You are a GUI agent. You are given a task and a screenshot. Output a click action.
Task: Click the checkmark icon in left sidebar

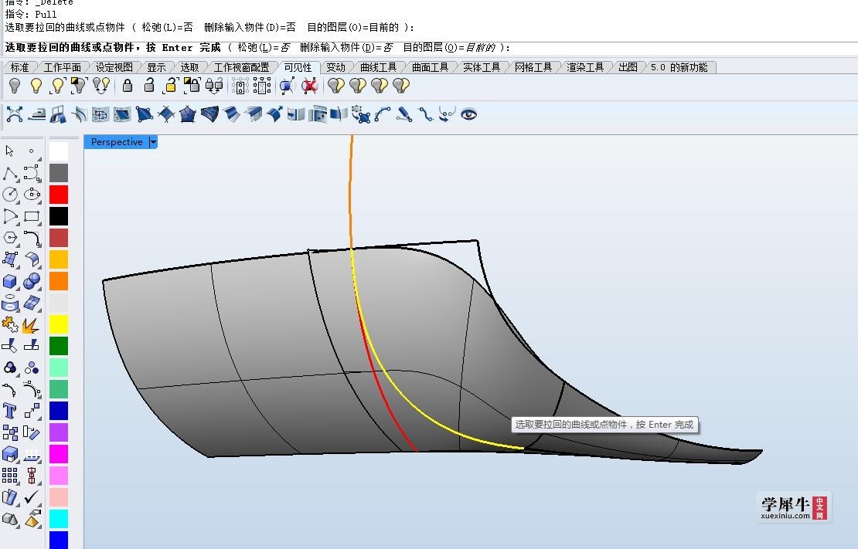pos(32,497)
